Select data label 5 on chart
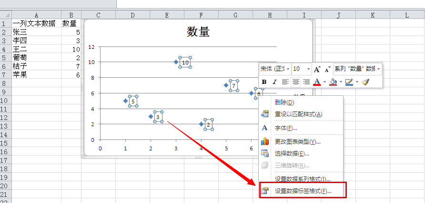The image size is (425, 203). [133, 101]
